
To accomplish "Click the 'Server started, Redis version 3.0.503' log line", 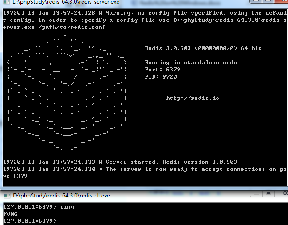I will (120, 162).
